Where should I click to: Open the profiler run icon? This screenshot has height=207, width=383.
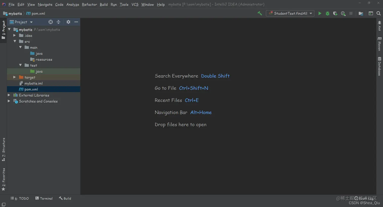point(343,13)
